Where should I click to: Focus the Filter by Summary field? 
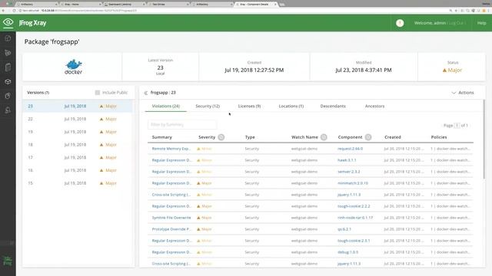pyautogui.click(x=182, y=124)
